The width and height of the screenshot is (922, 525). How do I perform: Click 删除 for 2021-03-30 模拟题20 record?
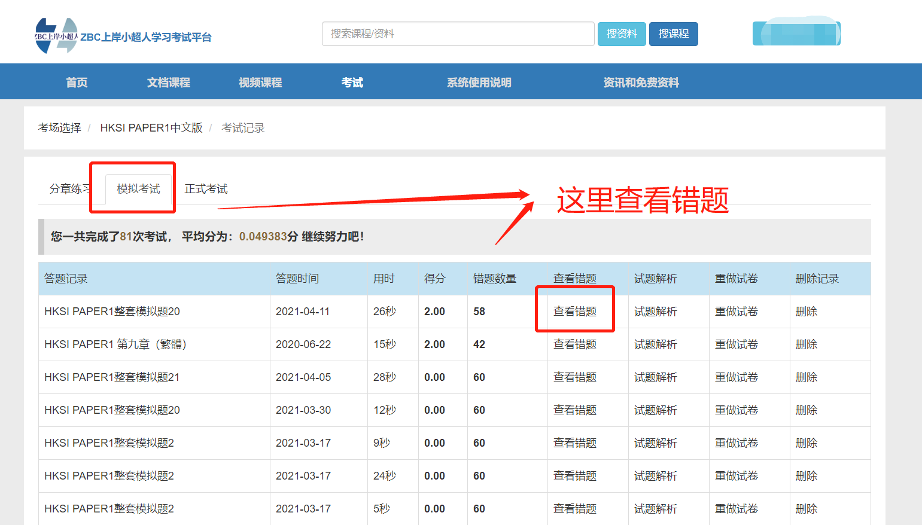pyautogui.click(x=807, y=410)
